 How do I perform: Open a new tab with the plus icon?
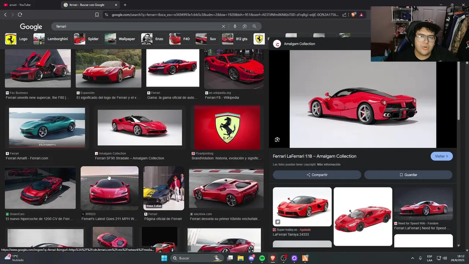pos(125,5)
